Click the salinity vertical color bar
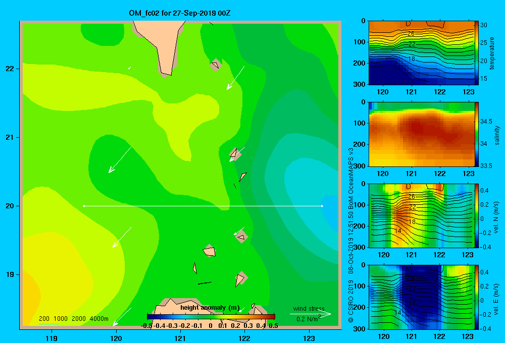This screenshot has height=343, width=505. pyautogui.click(x=477, y=134)
